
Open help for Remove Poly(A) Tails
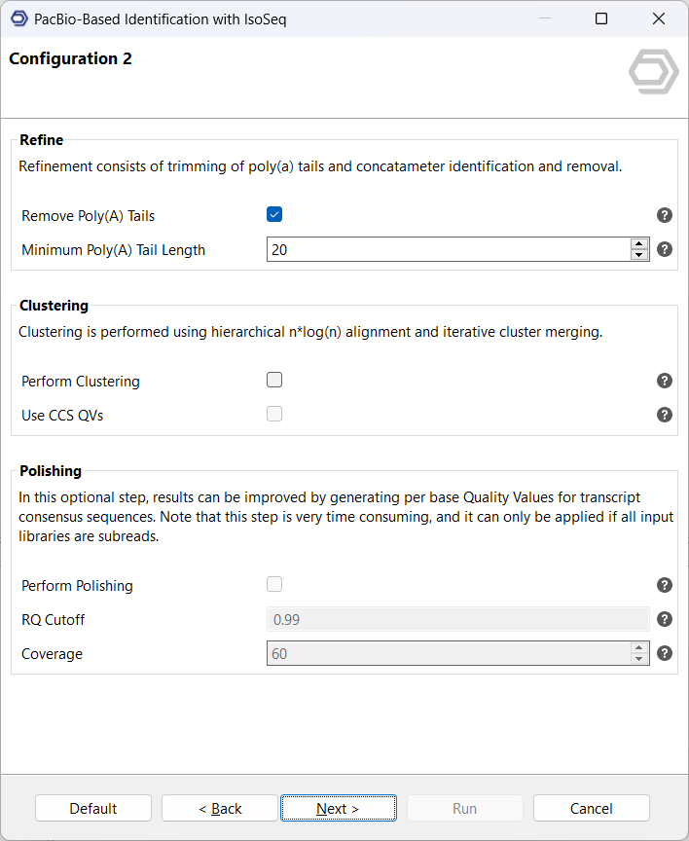click(665, 215)
